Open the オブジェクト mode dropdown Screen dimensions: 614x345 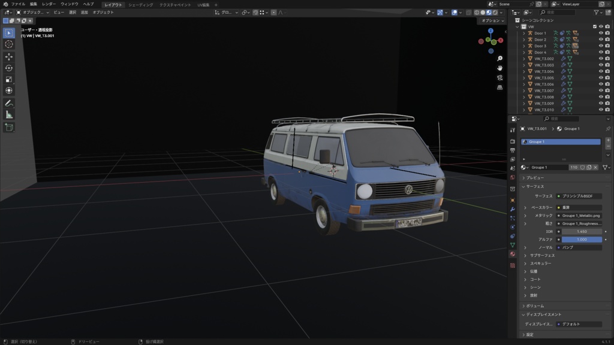click(32, 13)
